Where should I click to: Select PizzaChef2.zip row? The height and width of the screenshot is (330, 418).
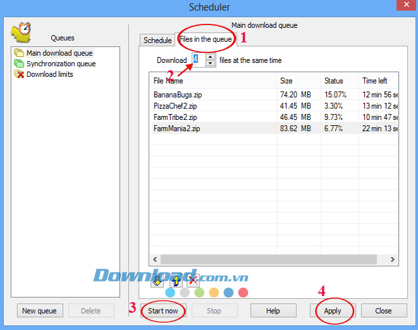click(x=274, y=106)
